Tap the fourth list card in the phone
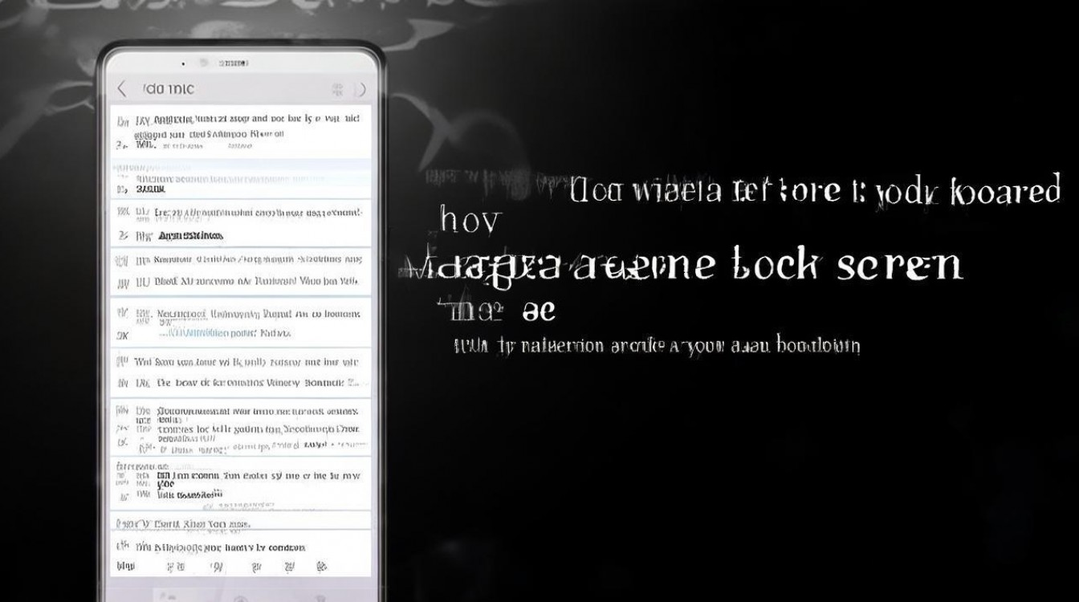 [241, 270]
